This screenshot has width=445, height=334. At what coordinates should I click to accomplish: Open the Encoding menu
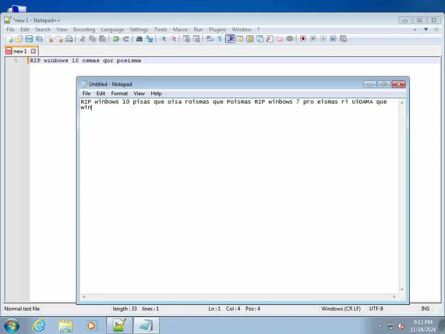pyautogui.click(x=84, y=30)
